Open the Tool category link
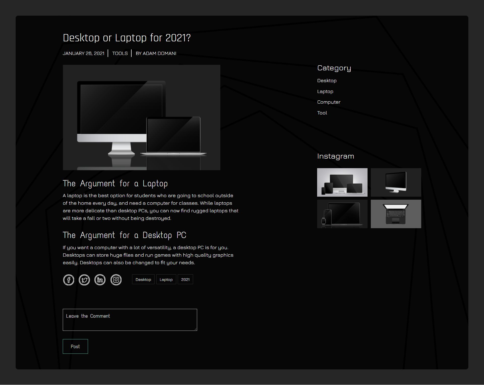This screenshot has width=484, height=385. pos(322,113)
